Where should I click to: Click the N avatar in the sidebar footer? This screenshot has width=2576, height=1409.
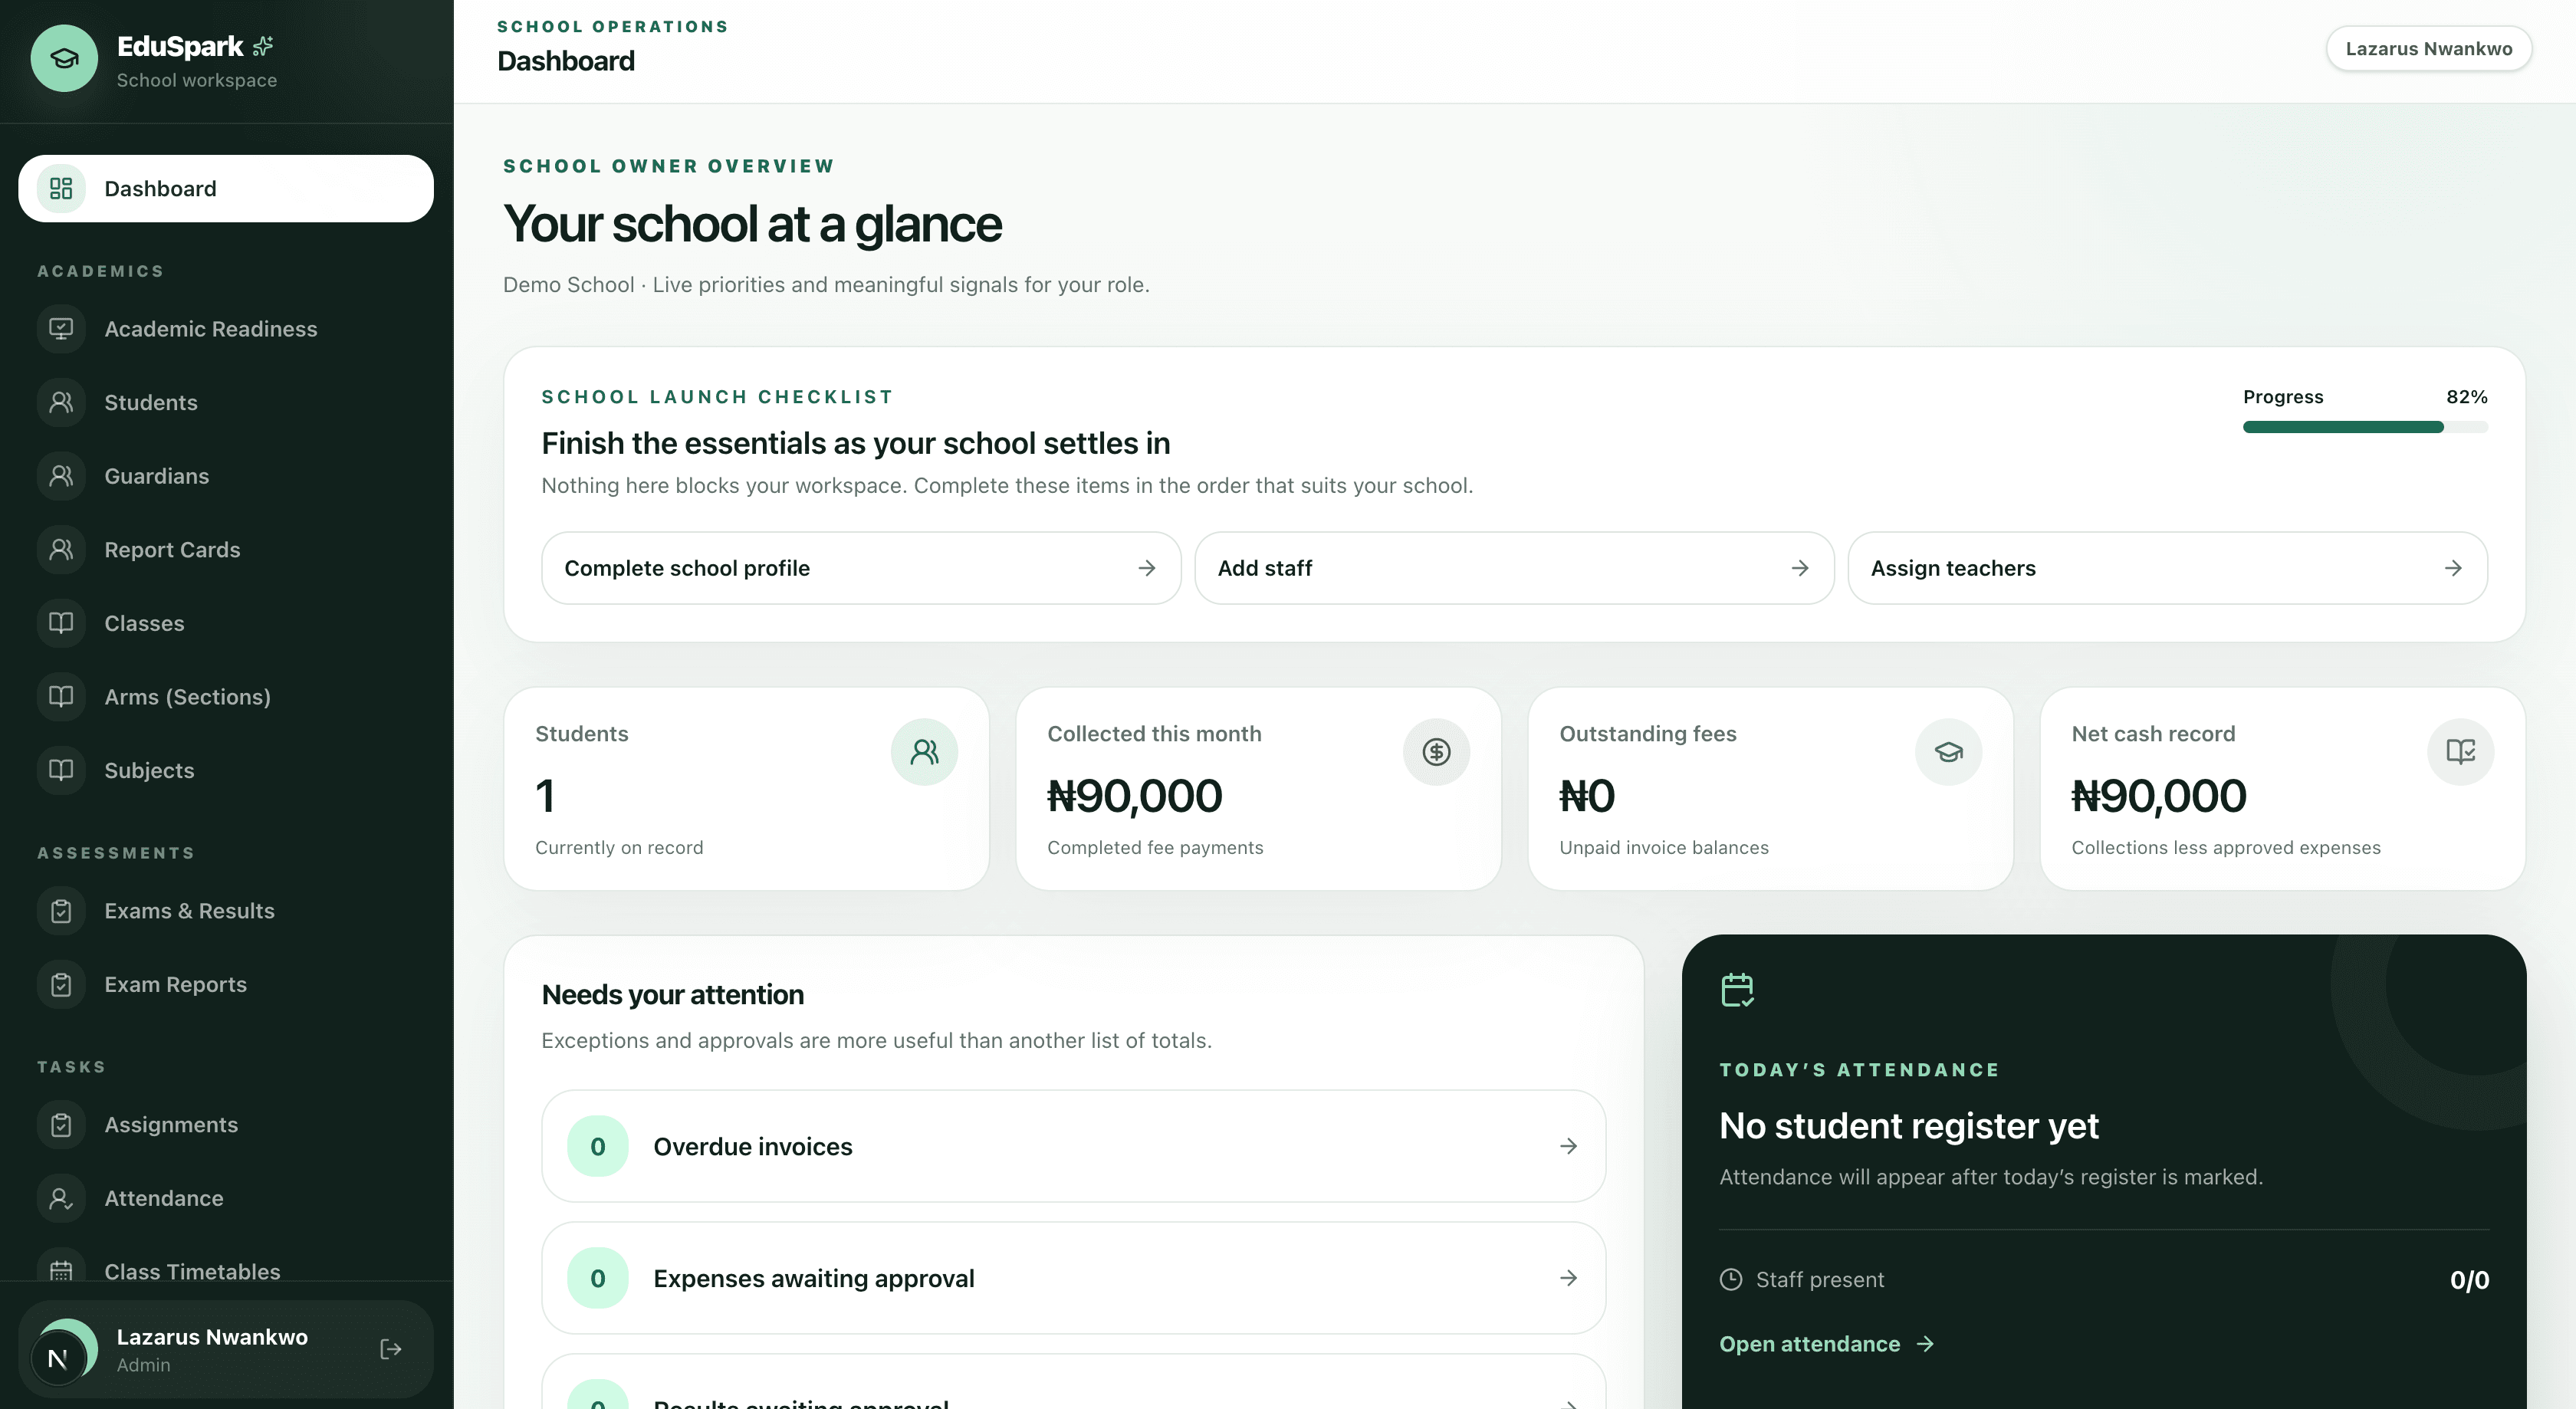pyautogui.click(x=58, y=1359)
